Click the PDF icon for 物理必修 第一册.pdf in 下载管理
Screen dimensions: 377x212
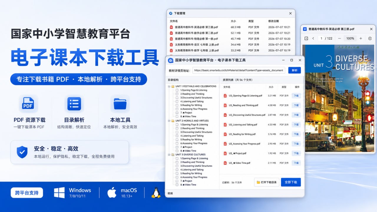171,39
